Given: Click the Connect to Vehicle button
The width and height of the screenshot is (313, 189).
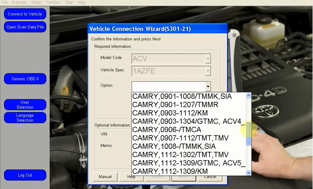Looking at the screenshot, I should click(x=25, y=14).
